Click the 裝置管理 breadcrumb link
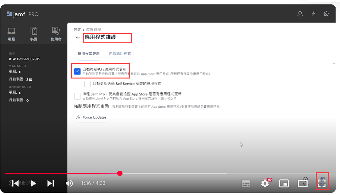 tap(93, 30)
